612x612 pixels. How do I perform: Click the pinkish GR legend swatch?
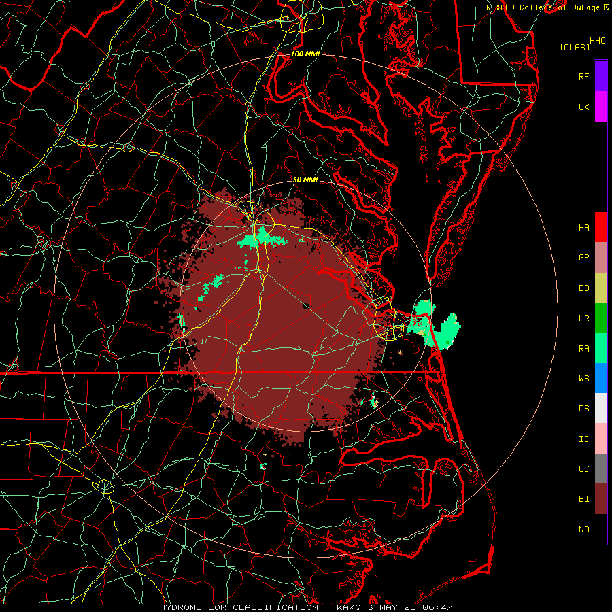pyautogui.click(x=600, y=258)
